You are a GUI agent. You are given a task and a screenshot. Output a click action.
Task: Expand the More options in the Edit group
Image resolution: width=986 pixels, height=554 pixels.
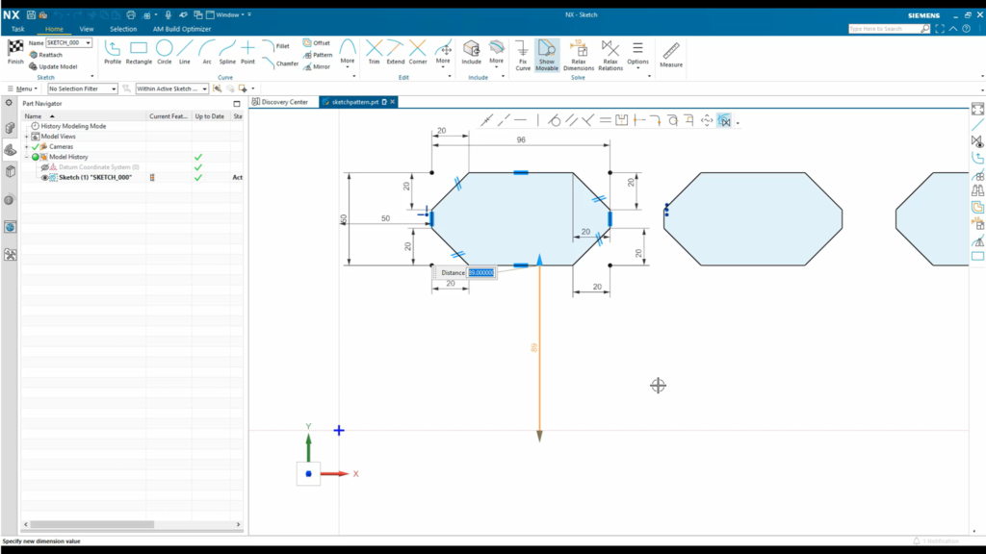[443, 53]
